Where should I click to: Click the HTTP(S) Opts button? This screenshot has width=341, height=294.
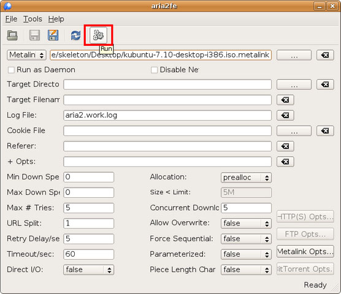click(x=305, y=216)
